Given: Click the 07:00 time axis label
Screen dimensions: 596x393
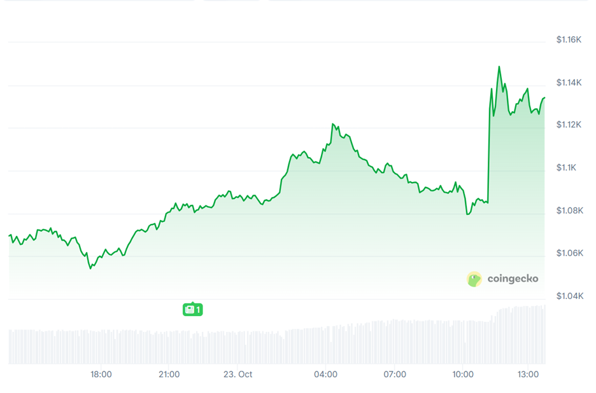Looking at the screenshot, I should [x=395, y=375].
